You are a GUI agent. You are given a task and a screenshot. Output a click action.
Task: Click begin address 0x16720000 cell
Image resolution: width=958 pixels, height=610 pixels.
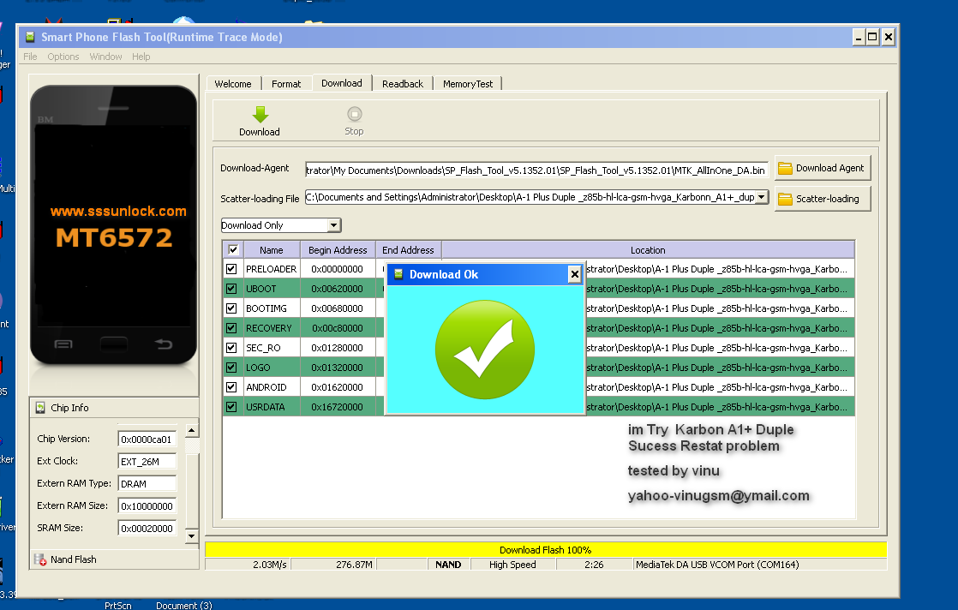click(x=338, y=407)
